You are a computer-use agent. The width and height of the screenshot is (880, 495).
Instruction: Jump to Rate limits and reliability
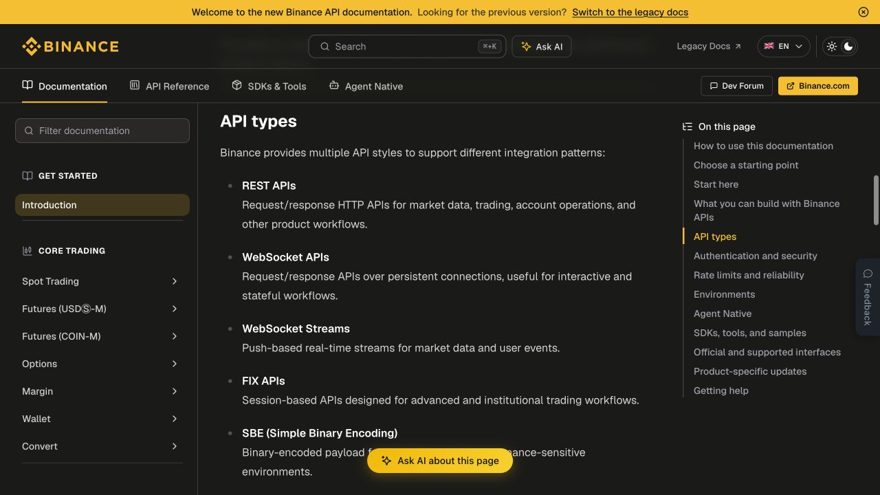coord(749,275)
